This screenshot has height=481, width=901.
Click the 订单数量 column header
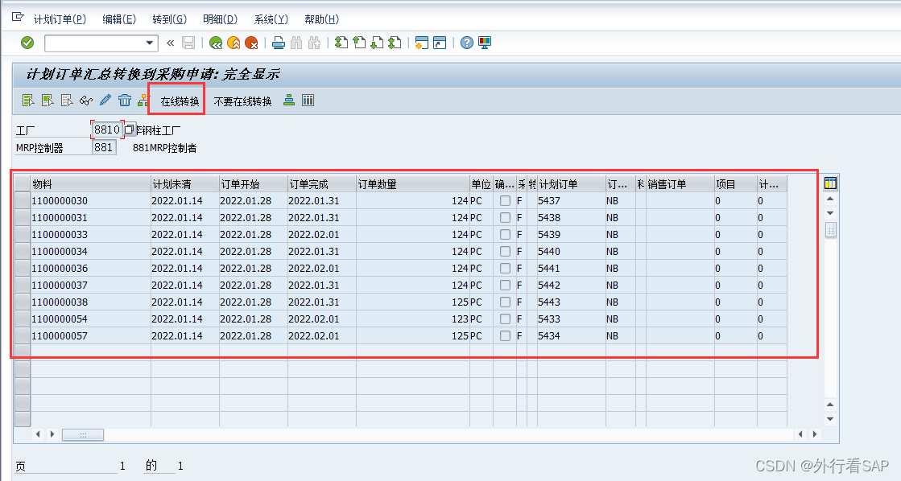412,184
